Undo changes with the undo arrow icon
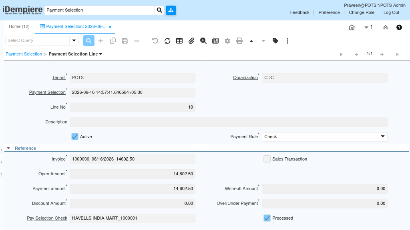The image size is (410, 230). (x=155, y=41)
